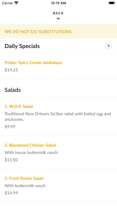Tap the $14.25 jambalaya price
The width and height of the screenshot is (117, 207).
pyautogui.click(x=11, y=70)
